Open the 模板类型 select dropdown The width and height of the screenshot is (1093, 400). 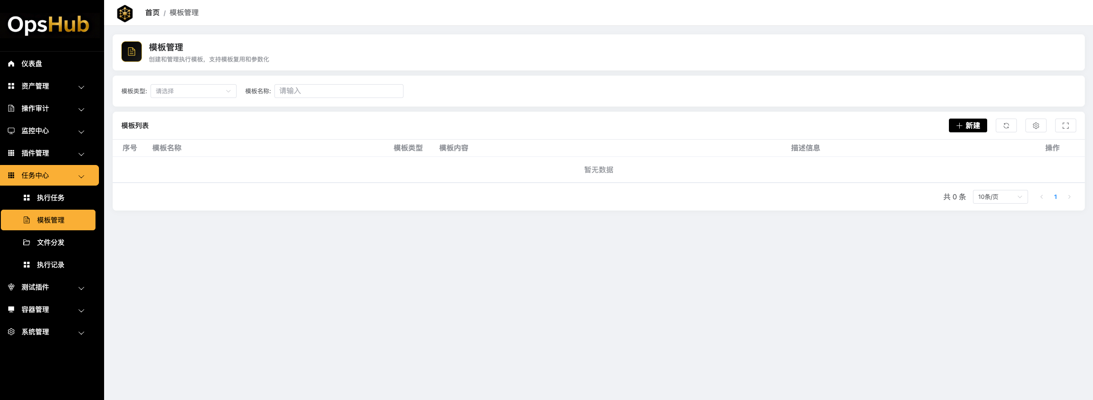pyautogui.click(x=193, y=91)
